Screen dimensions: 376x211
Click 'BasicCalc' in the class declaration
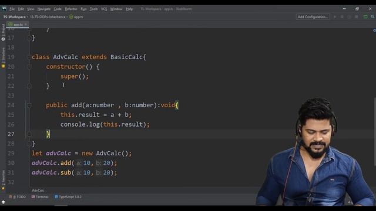tap(126, 57)
